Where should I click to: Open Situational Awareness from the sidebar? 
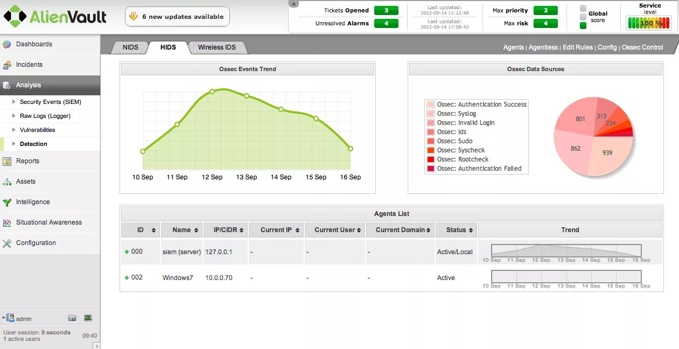(x=6, y=222)
